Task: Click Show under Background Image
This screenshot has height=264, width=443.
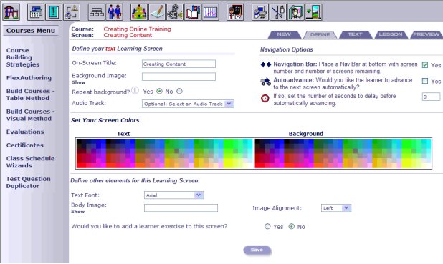Action: 79,82
